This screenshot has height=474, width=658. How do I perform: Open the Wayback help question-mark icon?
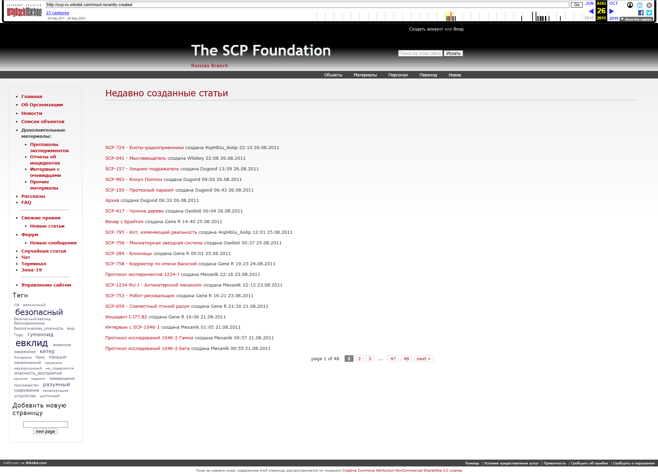click(639, 5)
